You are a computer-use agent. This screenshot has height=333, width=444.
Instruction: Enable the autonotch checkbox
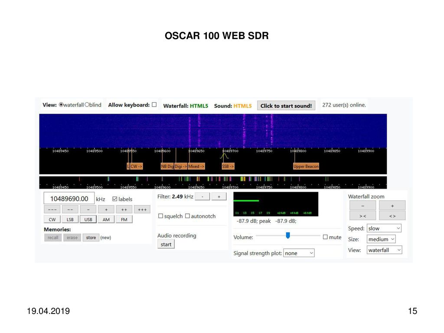click(187, 216)
